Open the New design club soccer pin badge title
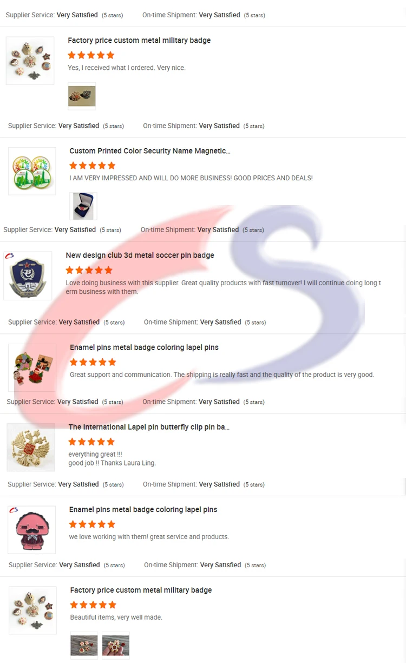Image resolution: width=406 pixels, height=663 pixels. 140,255
